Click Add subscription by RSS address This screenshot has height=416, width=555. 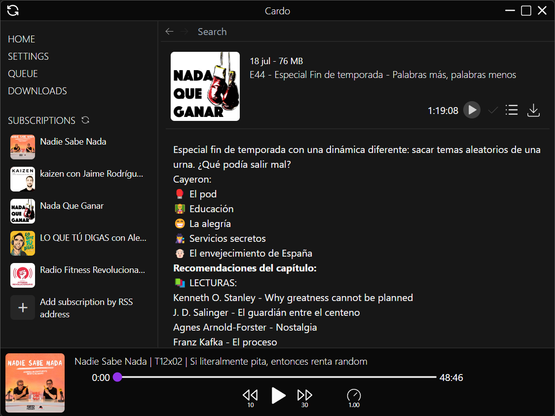(86, 308)
